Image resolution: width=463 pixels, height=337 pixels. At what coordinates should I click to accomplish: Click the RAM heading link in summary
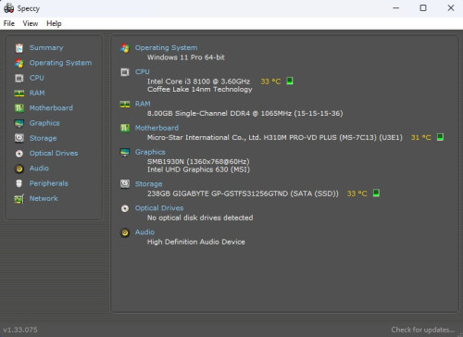143,104
